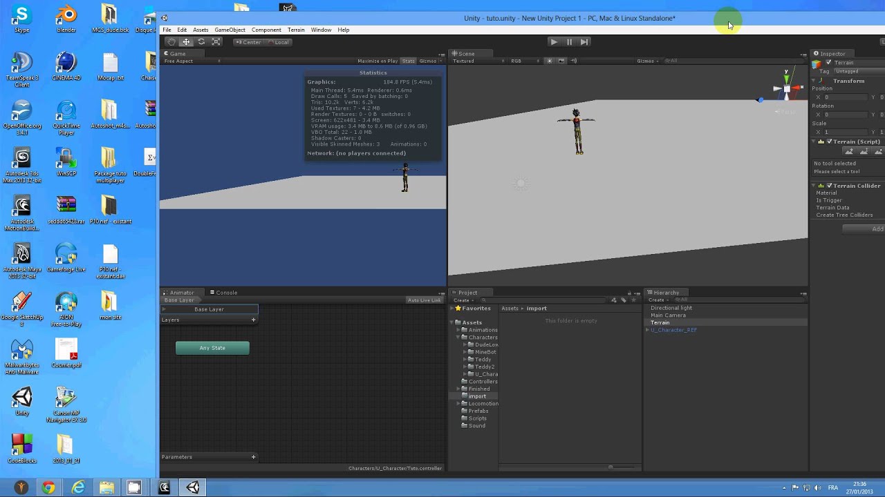Image resolution: width=885 pixels, height=497 pixels.
Task: Open the File menu
Action: coord(167,30)
